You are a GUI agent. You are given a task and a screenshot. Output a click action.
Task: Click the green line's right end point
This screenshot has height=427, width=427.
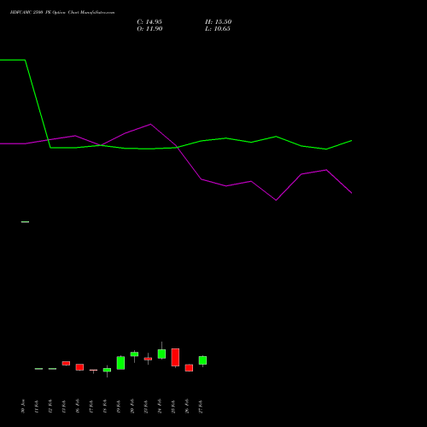pyautogui.click(x=352, y=141)
